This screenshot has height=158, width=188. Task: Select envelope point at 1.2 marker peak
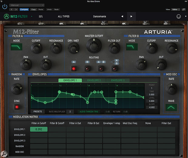[x=59, y=92]
